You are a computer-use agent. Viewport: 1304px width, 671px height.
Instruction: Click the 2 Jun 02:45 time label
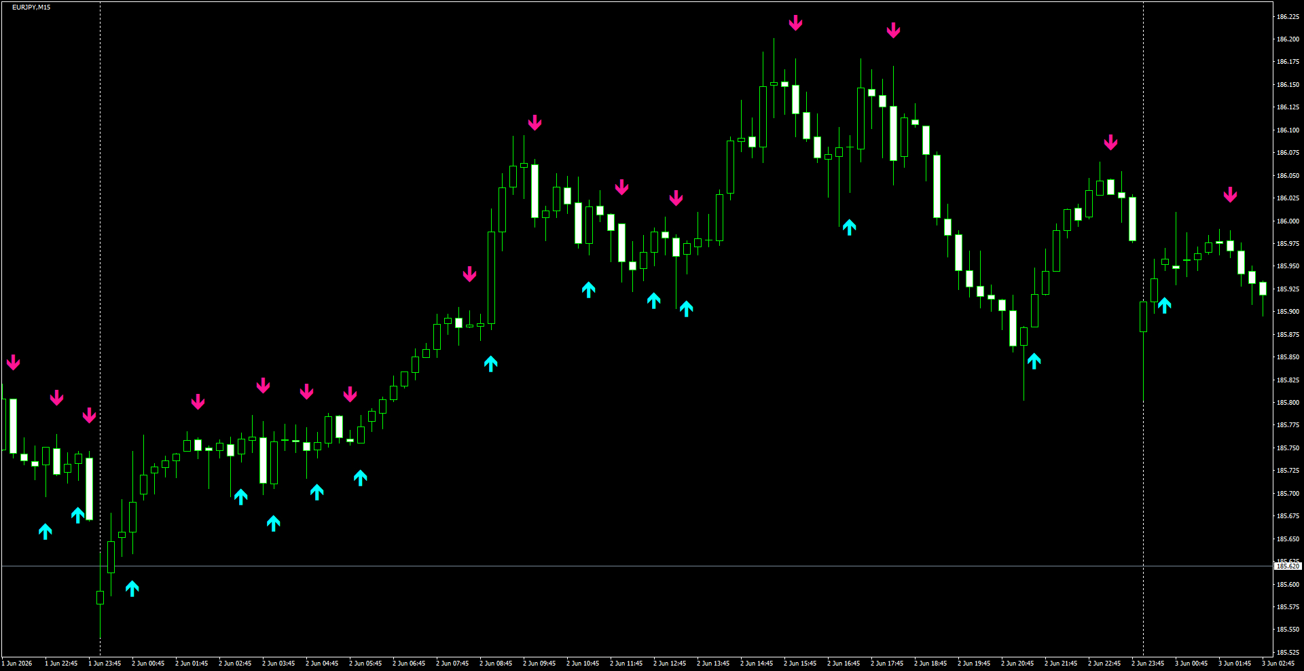point(235,664)
